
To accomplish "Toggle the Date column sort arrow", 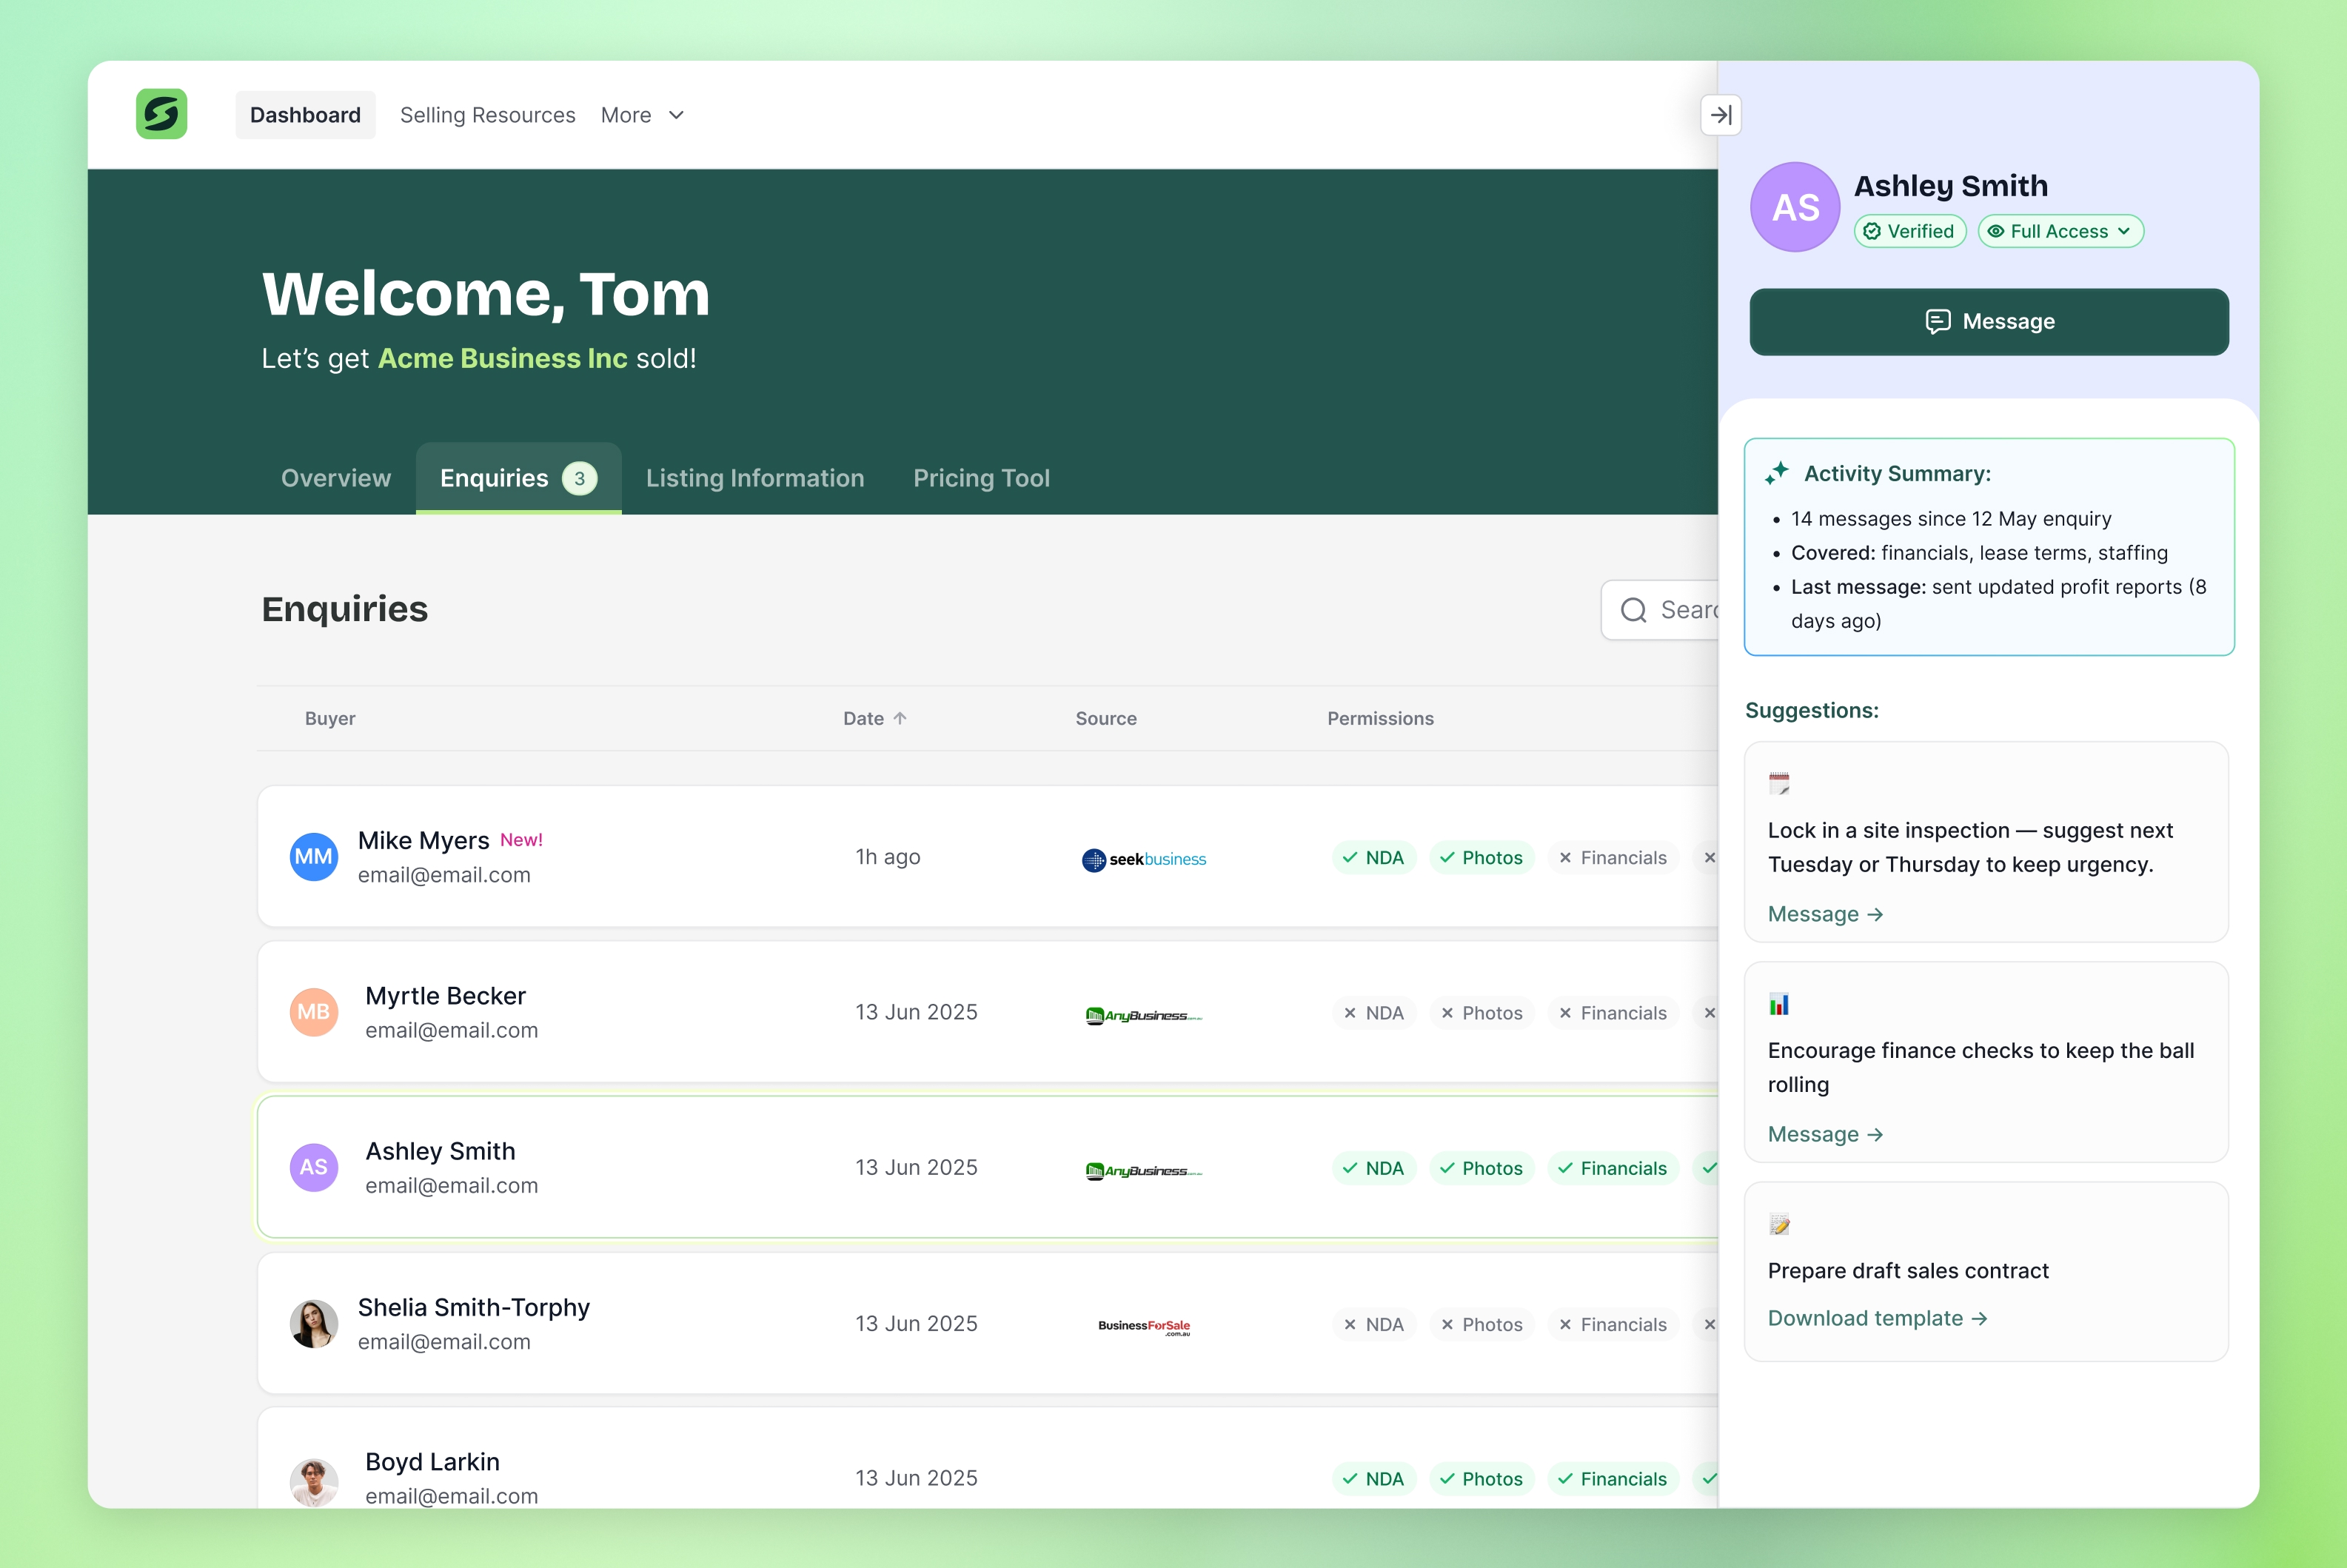I will (899, 717).
